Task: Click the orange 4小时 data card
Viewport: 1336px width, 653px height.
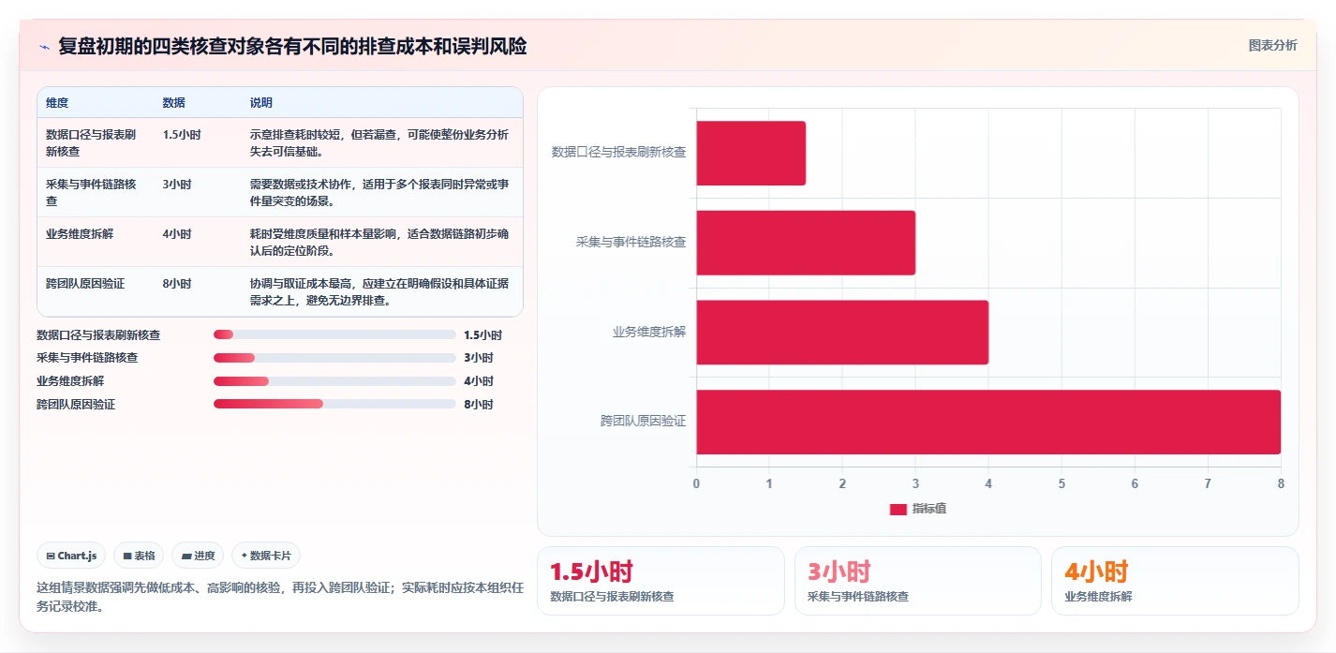Action: [x=1175, y=581]
